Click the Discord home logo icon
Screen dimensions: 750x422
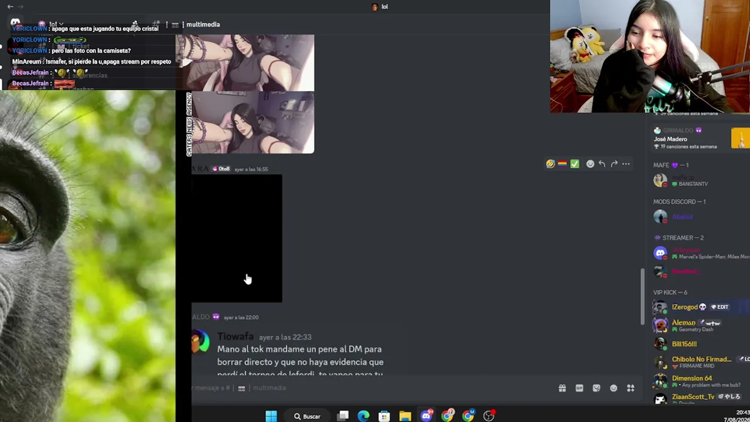(15, 23)
